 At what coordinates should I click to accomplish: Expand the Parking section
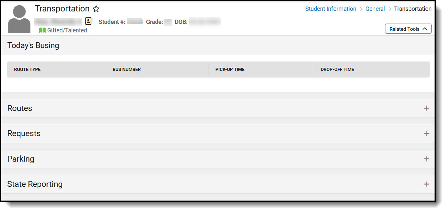tap(427, 159)
